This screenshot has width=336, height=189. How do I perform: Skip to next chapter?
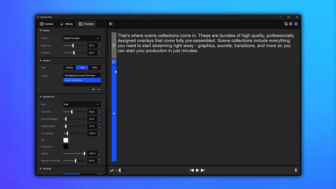(x=203, y=170)
